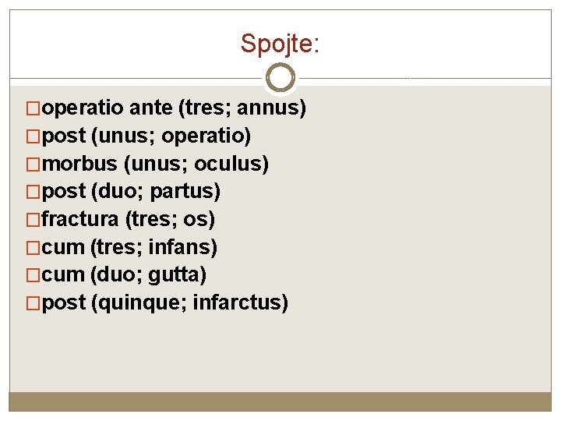Screen dimensions: 561x421
Task: Click the bullet marker beside 'post (quinque; infarctus)'
Action: coord(33,303)
